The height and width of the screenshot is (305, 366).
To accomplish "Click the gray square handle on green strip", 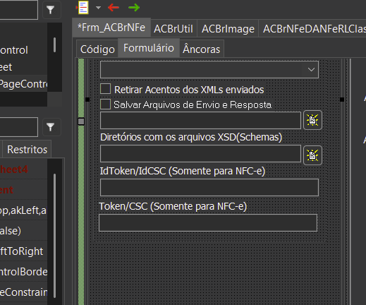I will pos(81,121).
